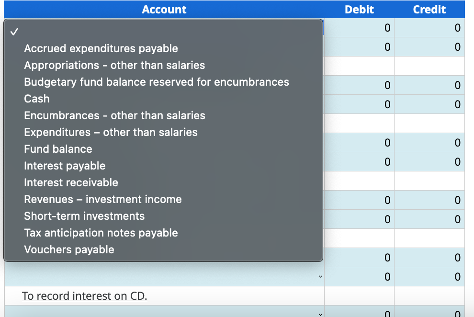This screenshot has height=317, width=474.
Task: Click the Credit field in the row directly above 'To record interest on CD.'
Action: pos(429,276)
